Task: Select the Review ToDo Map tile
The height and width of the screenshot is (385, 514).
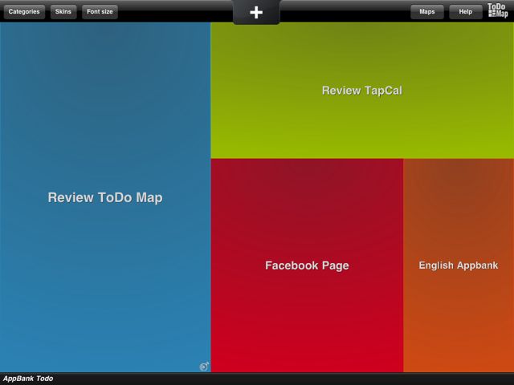Action: coord(105,197)
